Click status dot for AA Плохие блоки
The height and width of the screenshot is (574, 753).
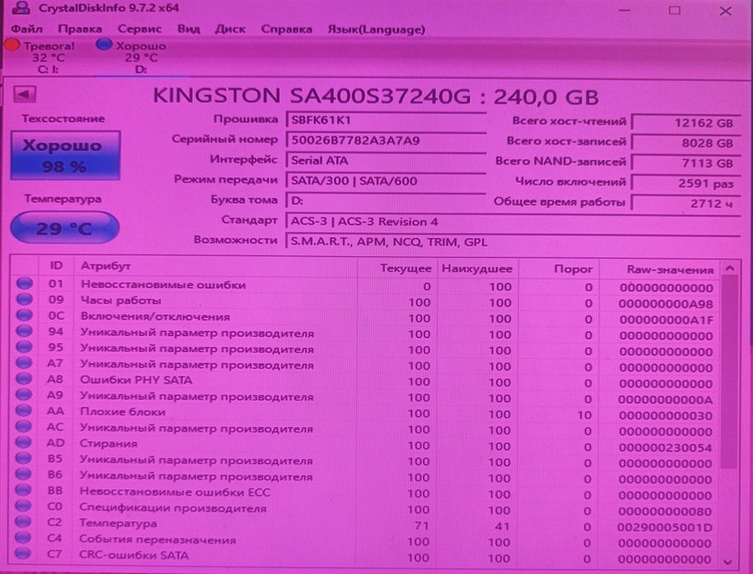pos(24,411)
